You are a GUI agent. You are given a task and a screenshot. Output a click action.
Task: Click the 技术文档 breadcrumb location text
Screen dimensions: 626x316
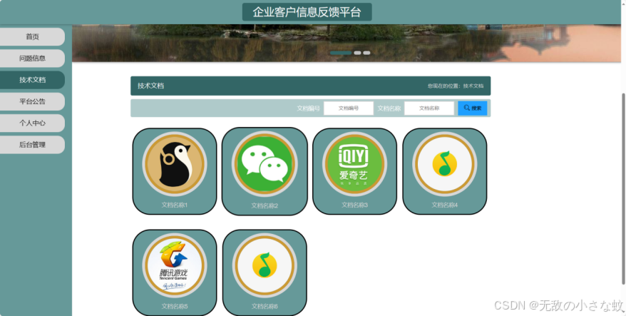pyautogui.click(x=473, y=86)
